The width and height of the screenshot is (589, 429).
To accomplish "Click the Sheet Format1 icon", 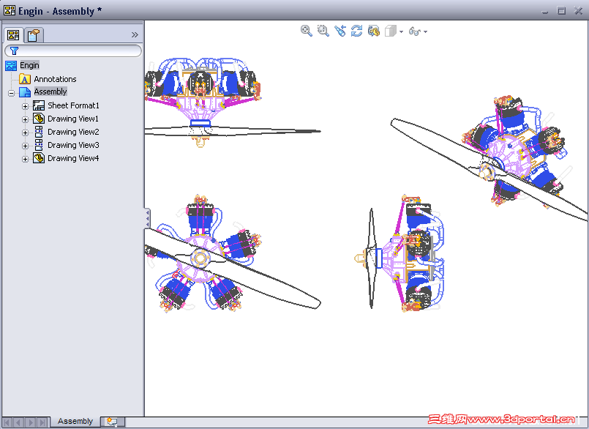I will coord(39,105).
